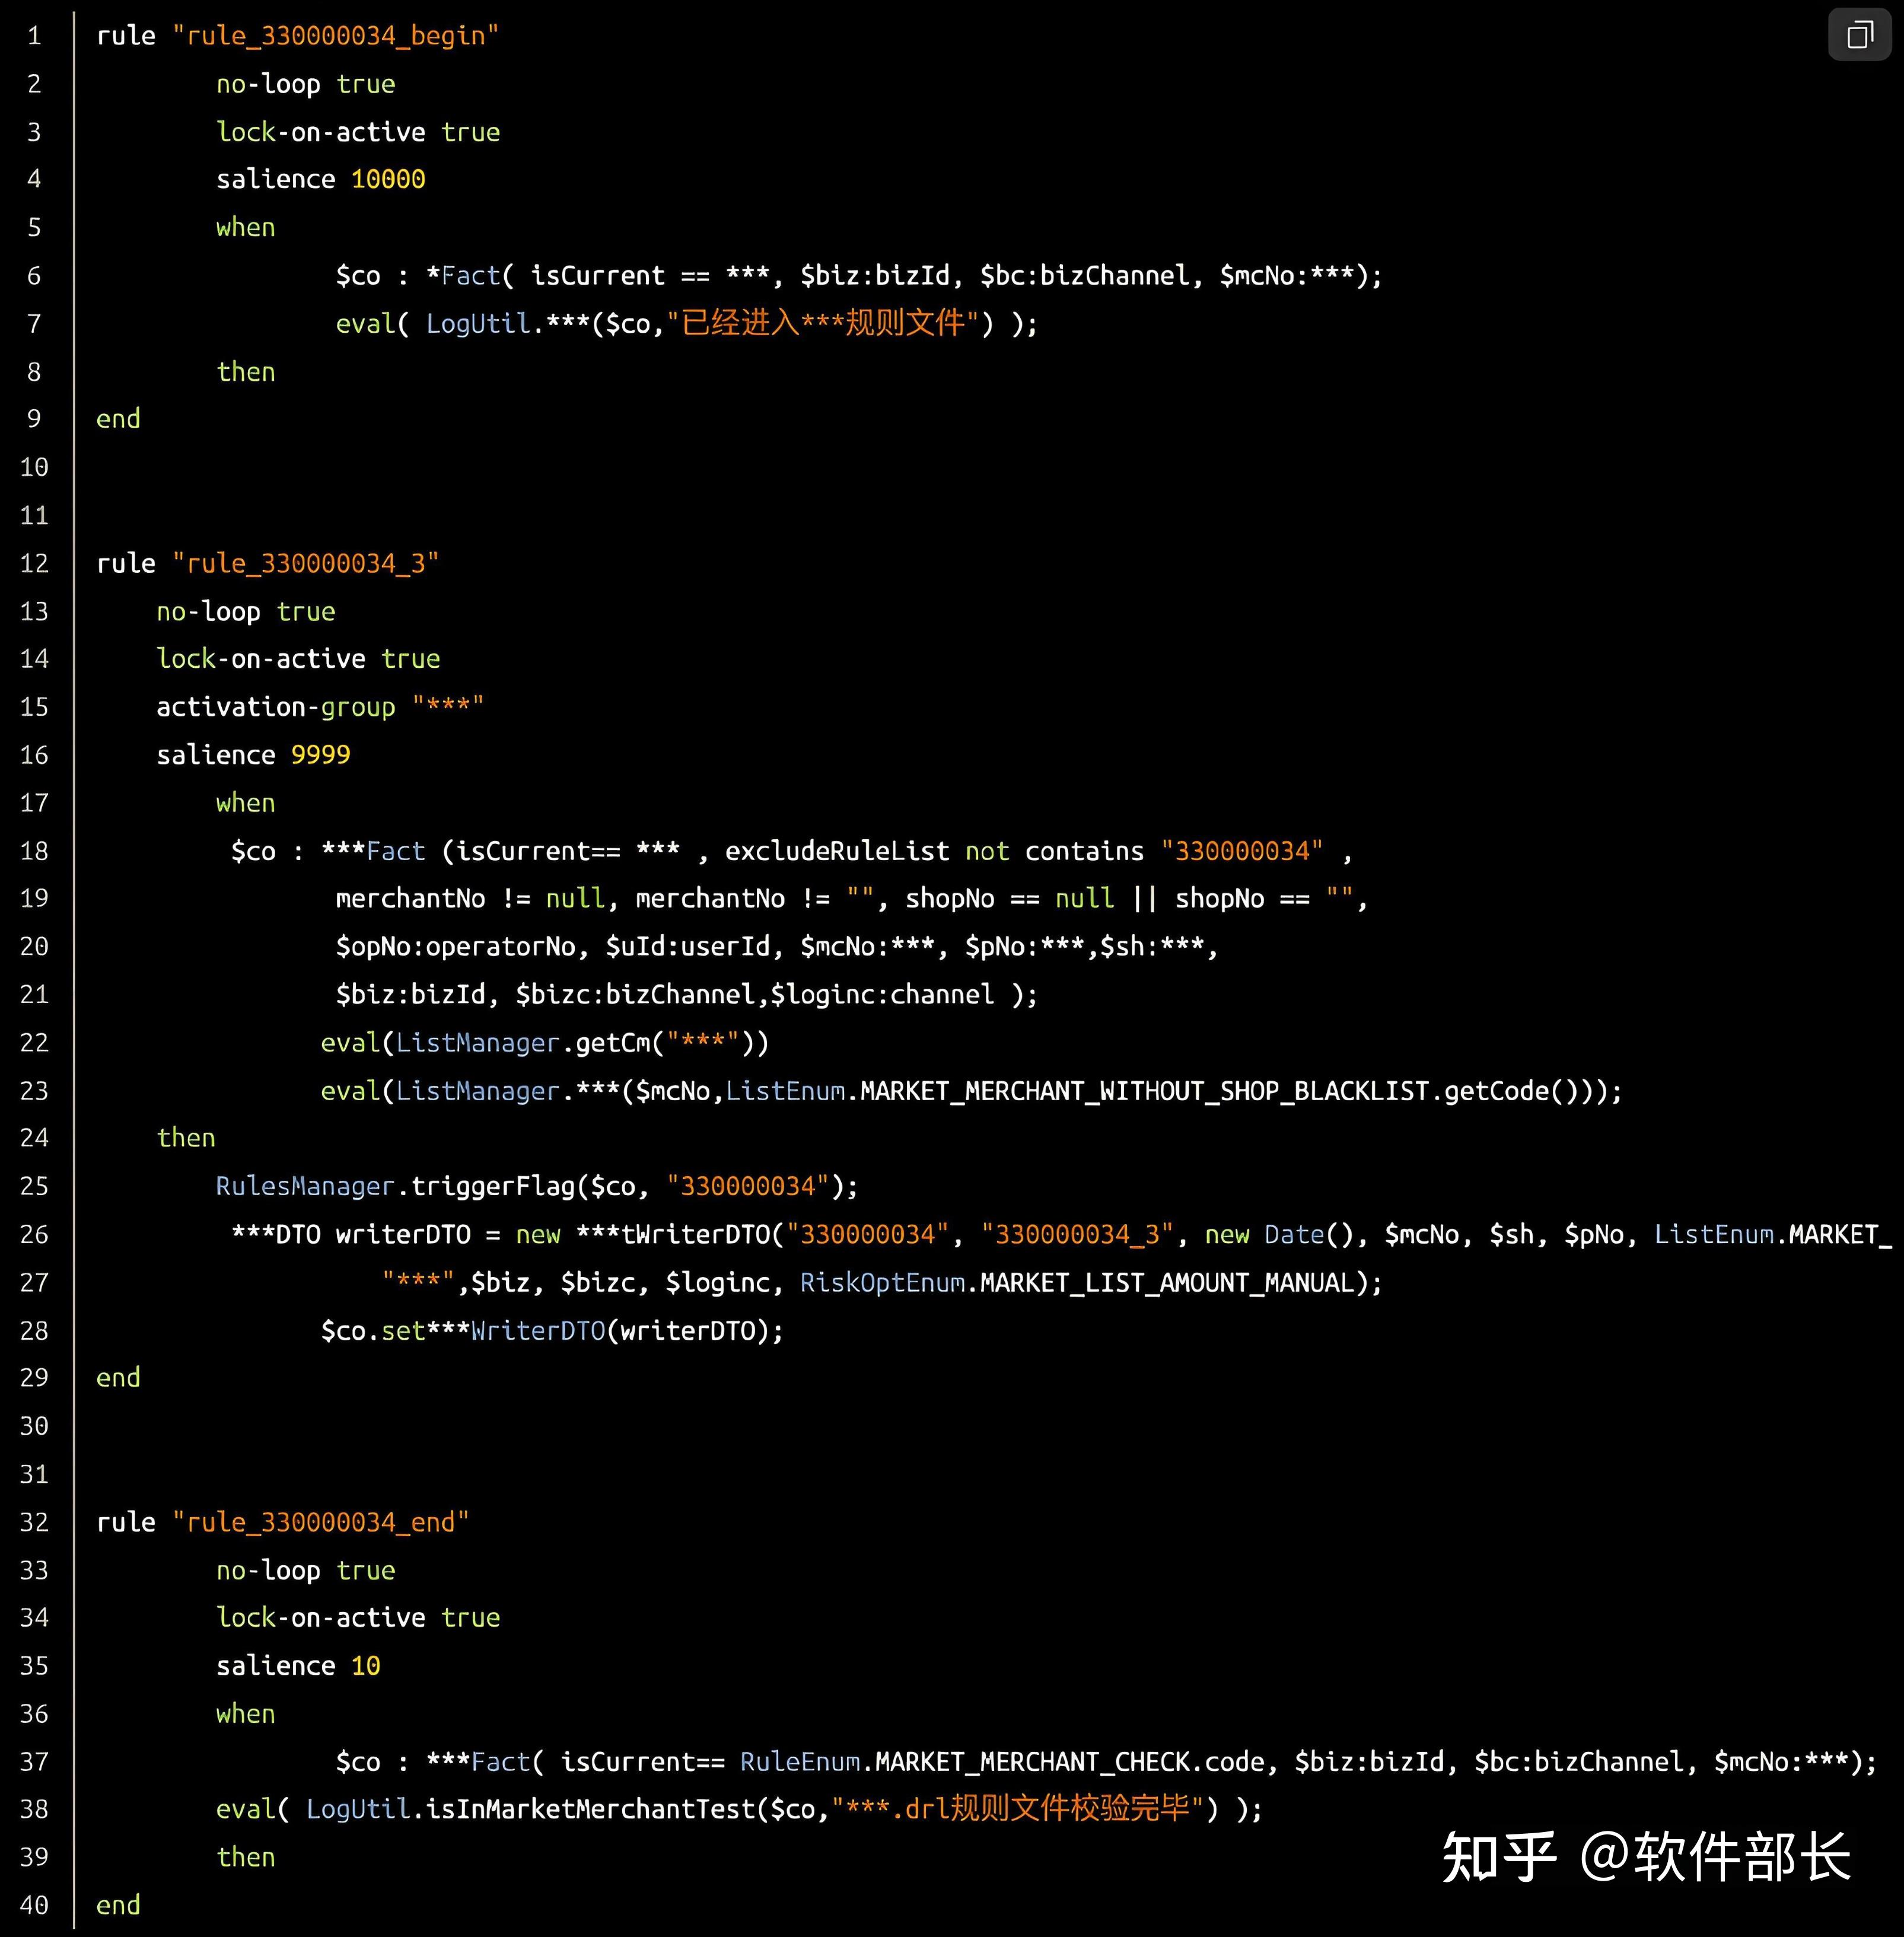Click the "rule_330000034_begin" string
1904x1937 pixels.
click(335, 36)
